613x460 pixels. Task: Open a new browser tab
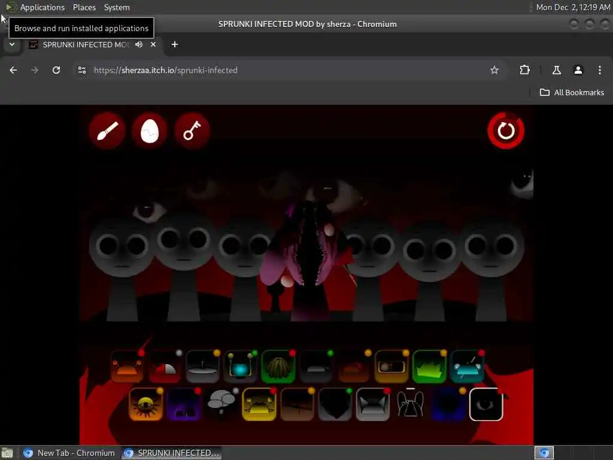click(175, 44)
